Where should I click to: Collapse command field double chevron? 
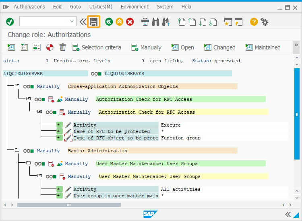point(83,22)
